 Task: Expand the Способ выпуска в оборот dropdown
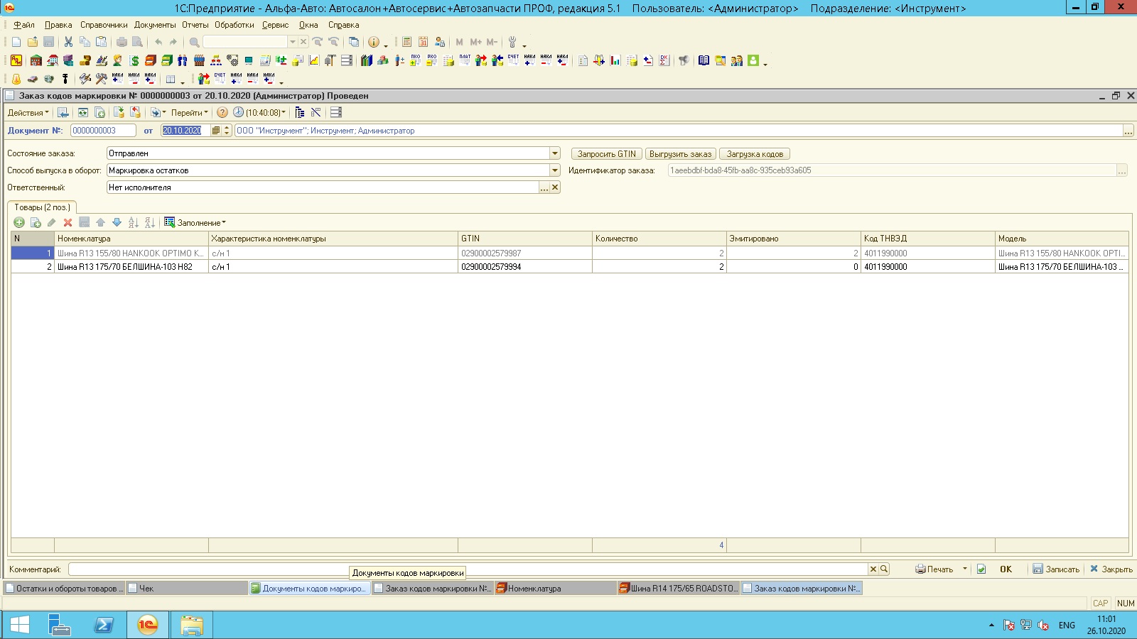pyautogui.click(x=555, y=170)
